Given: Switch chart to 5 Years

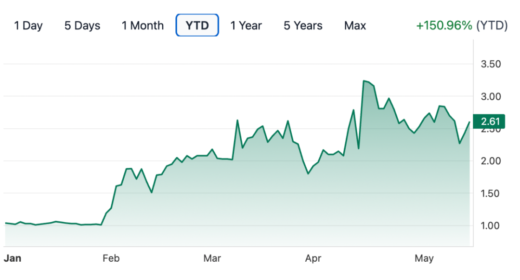Looking at the screenshot, I should 303,26.
